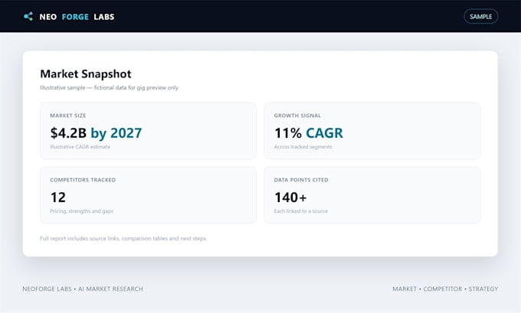This screenshot has width=521, height=313.
Task: Click the $4.2B by 2027 figure
Action: point(96,133)
